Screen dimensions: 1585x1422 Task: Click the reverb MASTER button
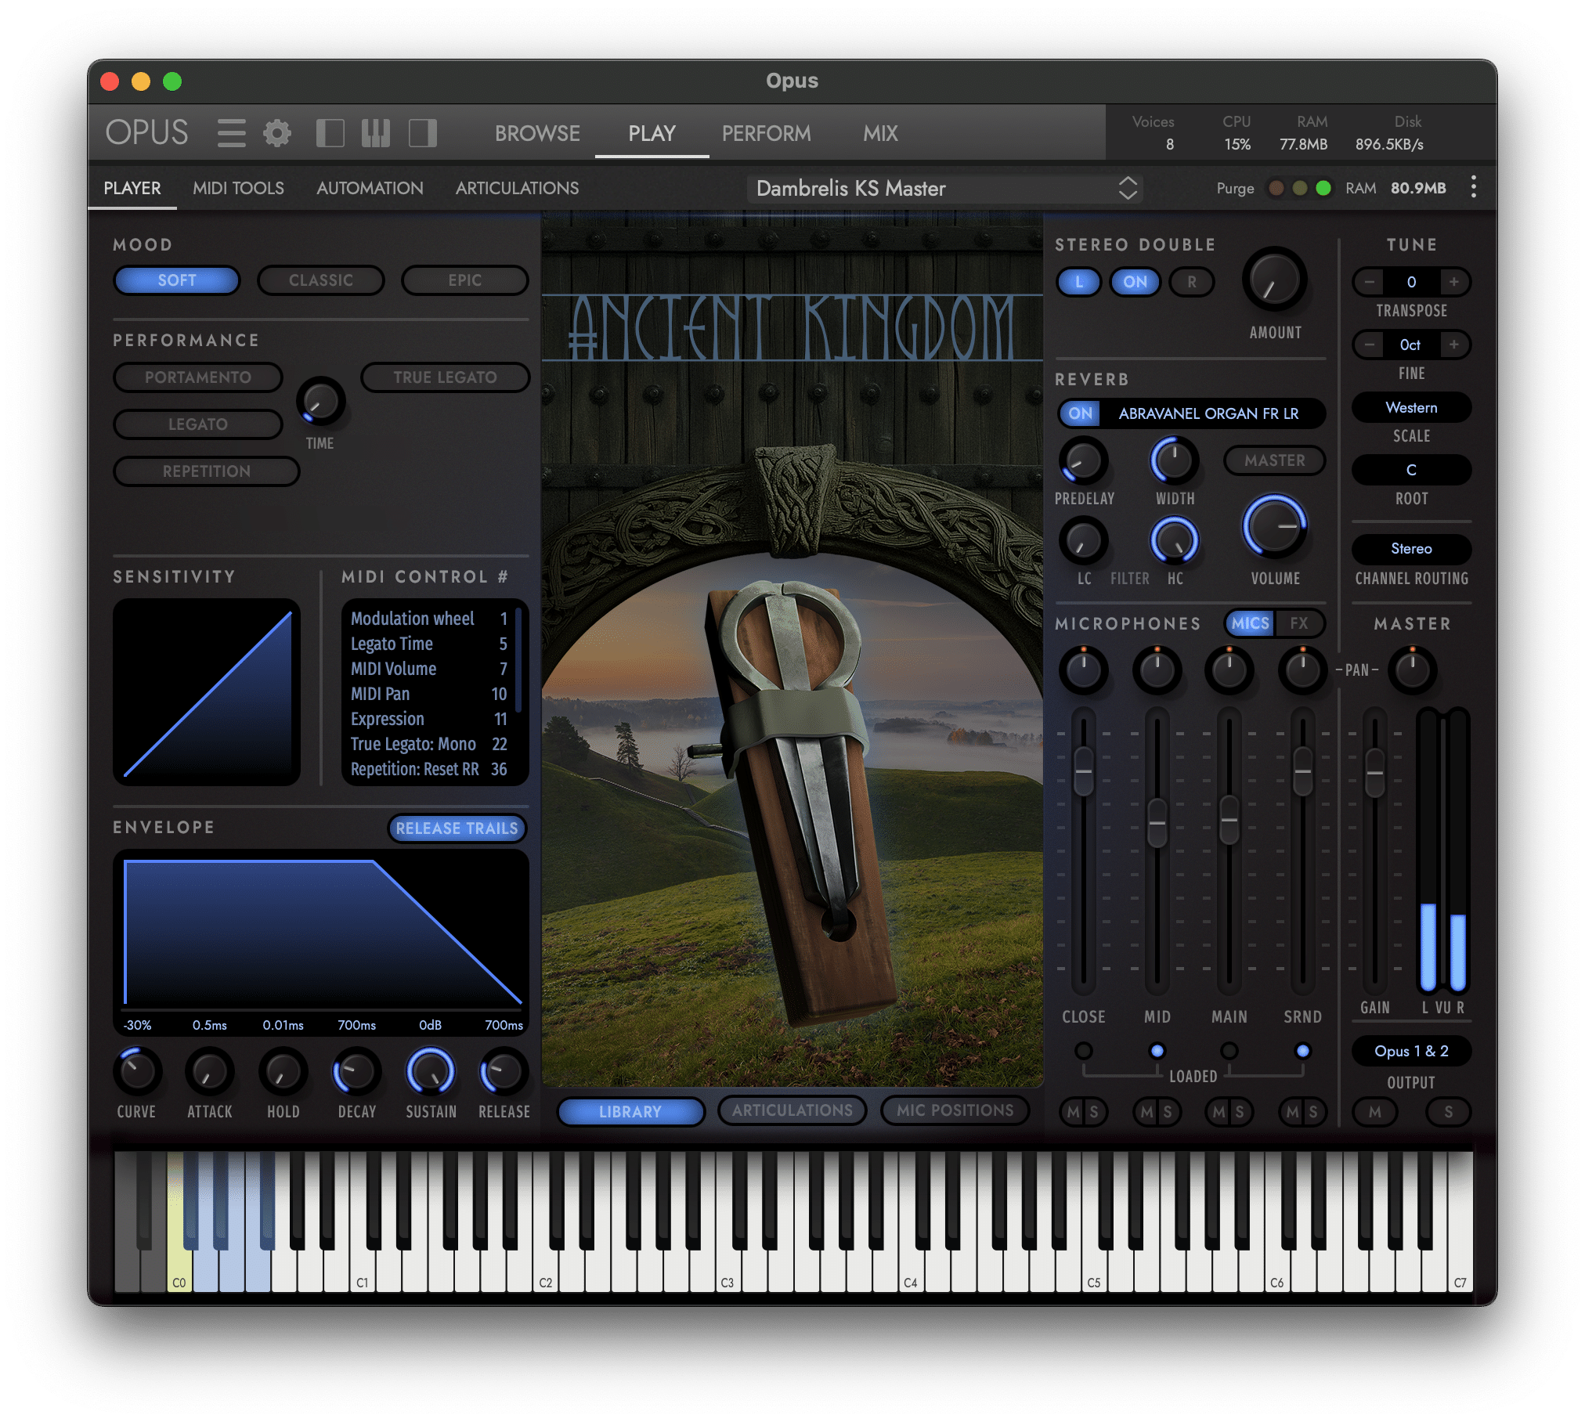(x=1274, y=460)
